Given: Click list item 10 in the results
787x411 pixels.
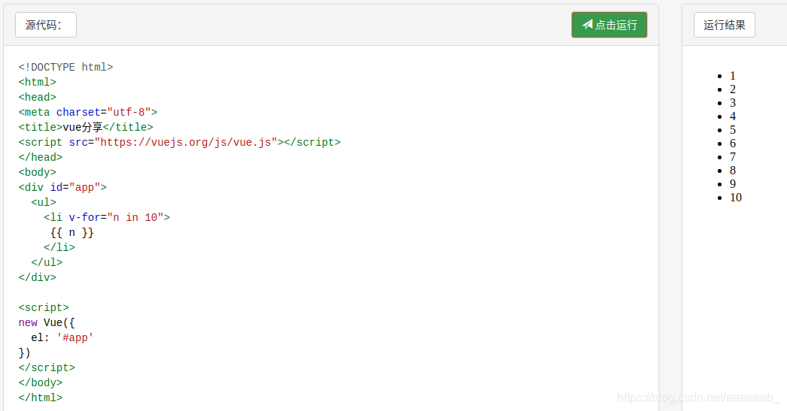Looking at the screenshot, I should [736, 198].
